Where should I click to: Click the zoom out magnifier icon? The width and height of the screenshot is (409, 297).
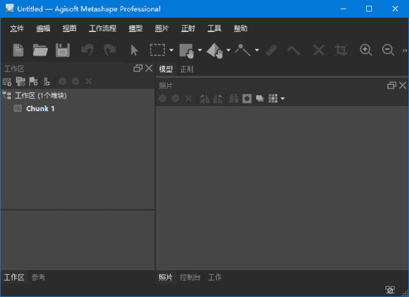point(388,50)
